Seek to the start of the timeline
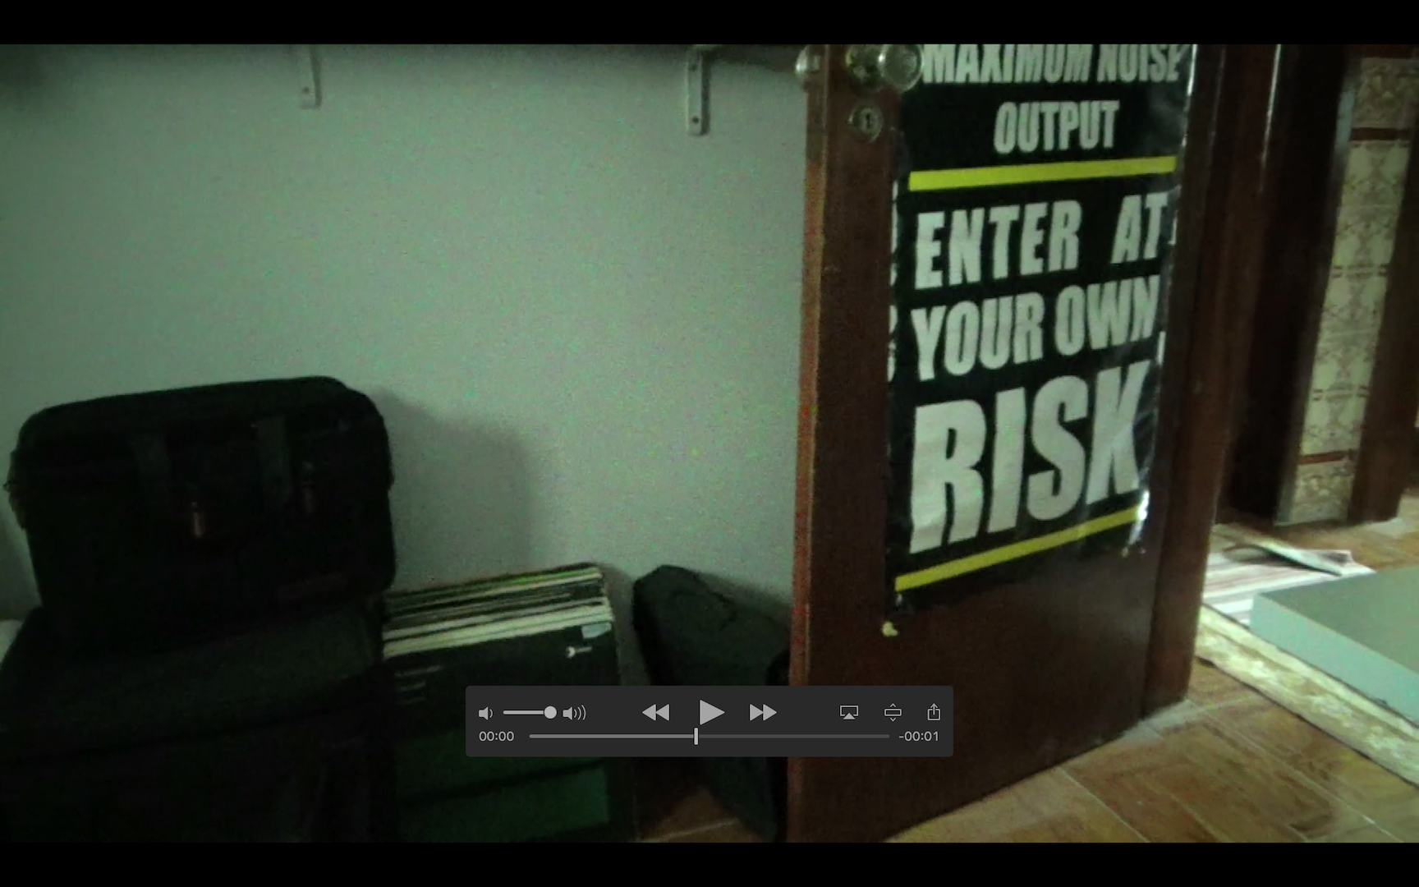 (x=531, y=736)
